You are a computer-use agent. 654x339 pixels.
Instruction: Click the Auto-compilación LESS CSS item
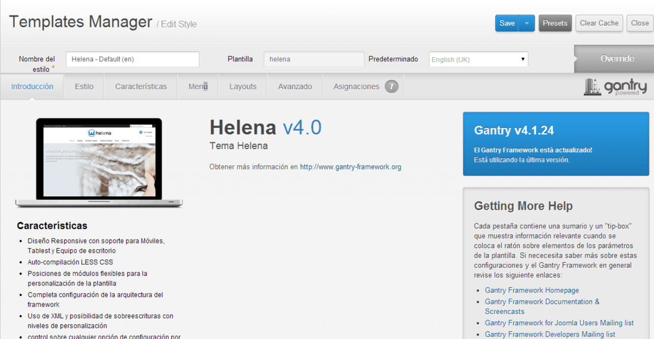click(70, 262)
